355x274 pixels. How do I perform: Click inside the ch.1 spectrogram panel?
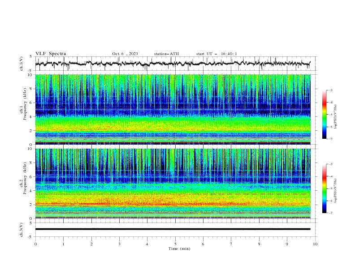click(x=173, y=109)
